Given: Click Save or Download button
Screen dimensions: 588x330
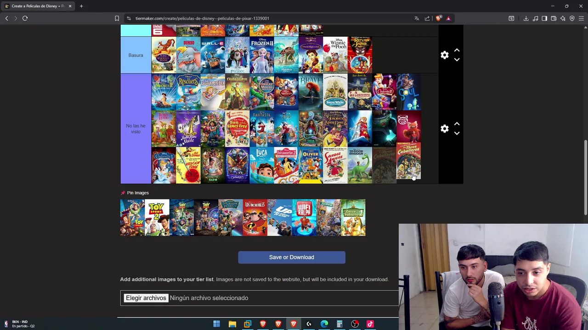Looking at the screenshot, I should tap(292, 257).
